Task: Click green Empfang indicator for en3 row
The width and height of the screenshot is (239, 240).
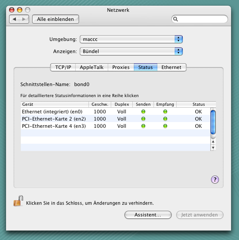Action: (x=165, y=126)
